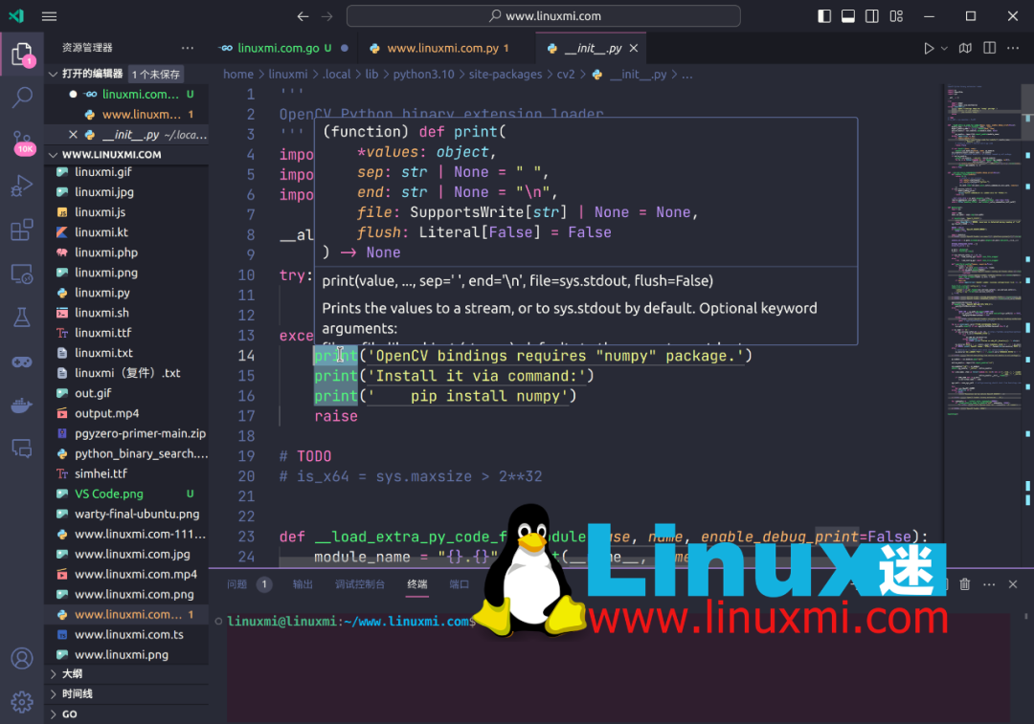Image resolution: width=1034 pixels, height=724 pixels.
Task: Open run options dropdown arrow
Action: click(x=944, y=48)
